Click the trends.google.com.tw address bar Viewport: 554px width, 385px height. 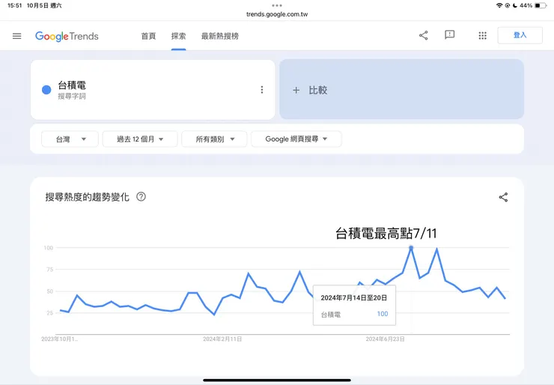coord(277,14)
